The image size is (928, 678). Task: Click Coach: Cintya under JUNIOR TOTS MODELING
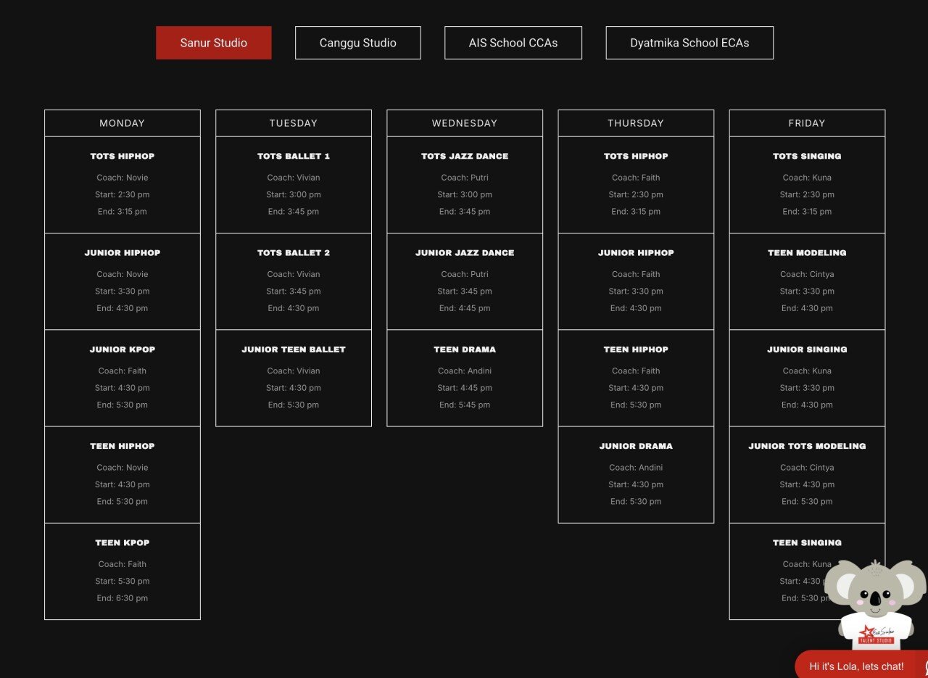coord(807,468)
